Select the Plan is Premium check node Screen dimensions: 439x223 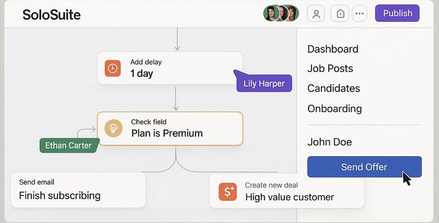tap(170, 129)
